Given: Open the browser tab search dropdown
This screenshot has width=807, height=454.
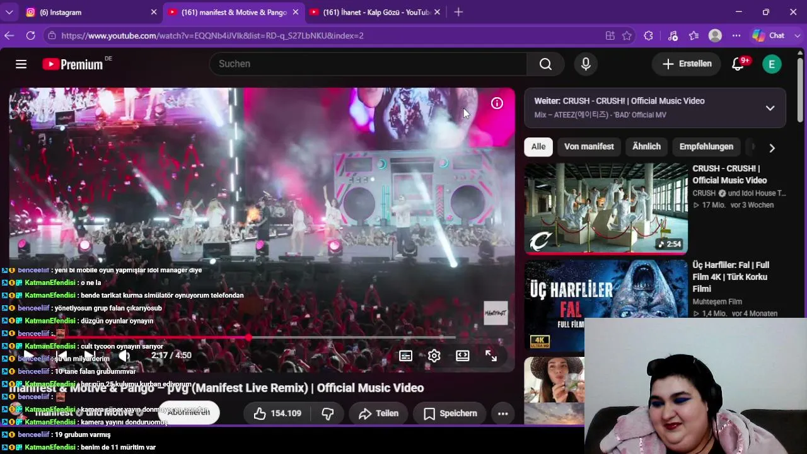Looking at the screenshot, I should click(x=9, y=12).
